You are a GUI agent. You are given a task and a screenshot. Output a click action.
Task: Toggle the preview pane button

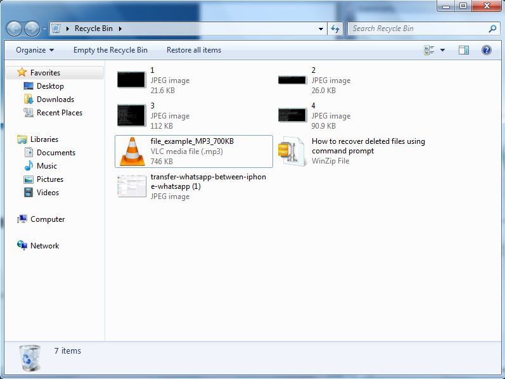463,50
